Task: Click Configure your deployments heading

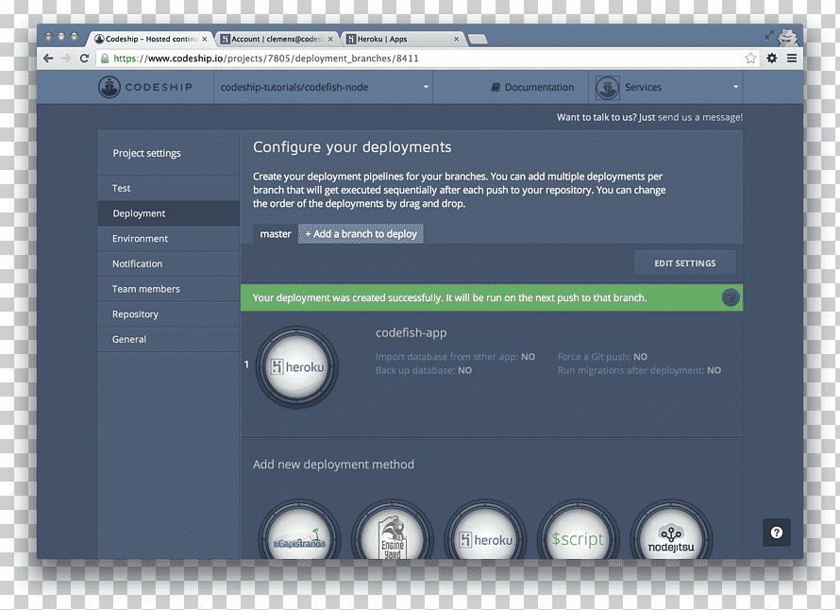Action: pos(352,147)
